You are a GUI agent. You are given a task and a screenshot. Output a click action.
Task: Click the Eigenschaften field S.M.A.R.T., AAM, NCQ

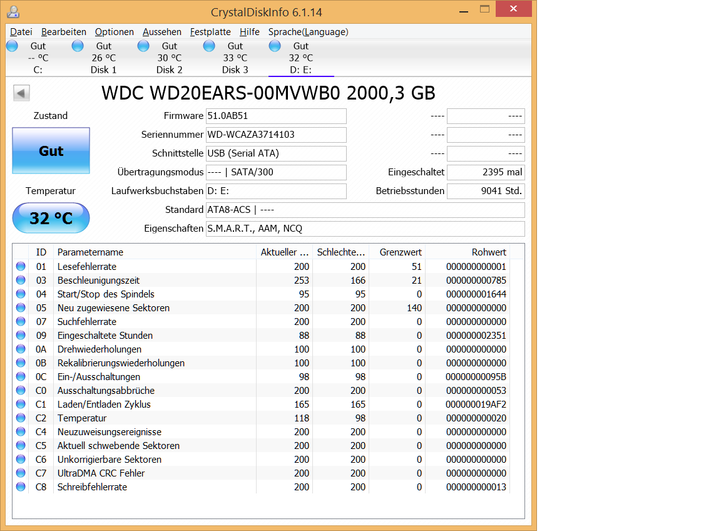tap(365, 229)
